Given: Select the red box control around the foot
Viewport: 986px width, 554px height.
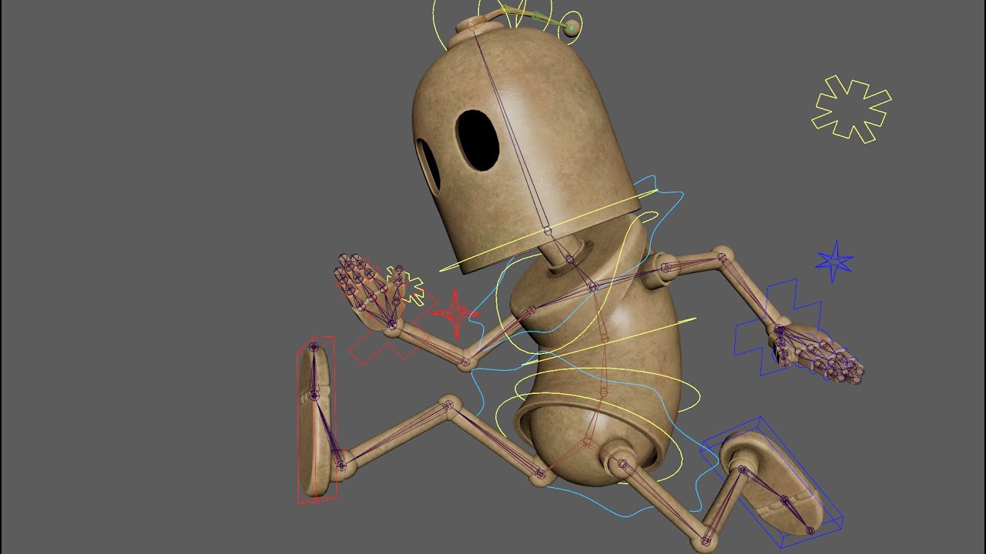Looking at the screenshot, I should click(317, 420).
